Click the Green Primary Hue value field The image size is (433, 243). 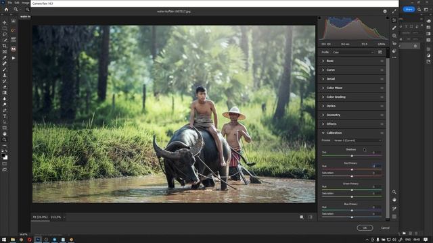click(377, 186)
